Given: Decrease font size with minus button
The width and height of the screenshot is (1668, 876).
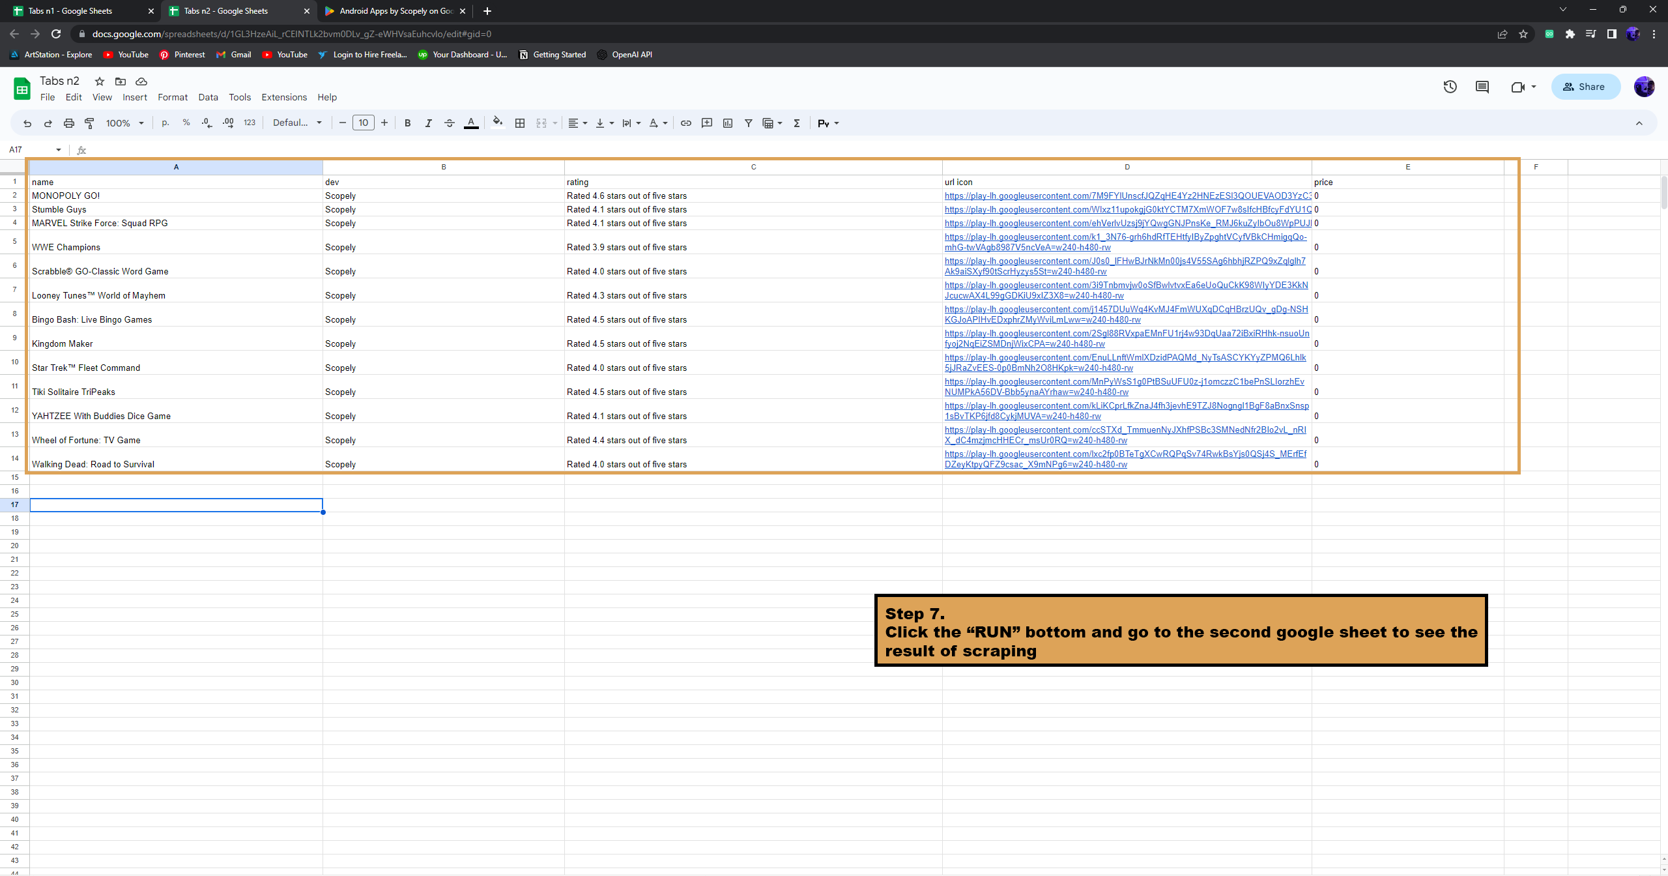Looking at the screenshot, I should click(343, 123).
